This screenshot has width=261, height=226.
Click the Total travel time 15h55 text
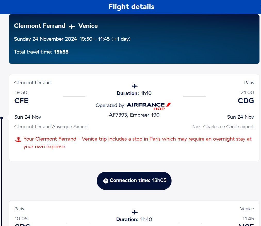(x=41, y=52)
